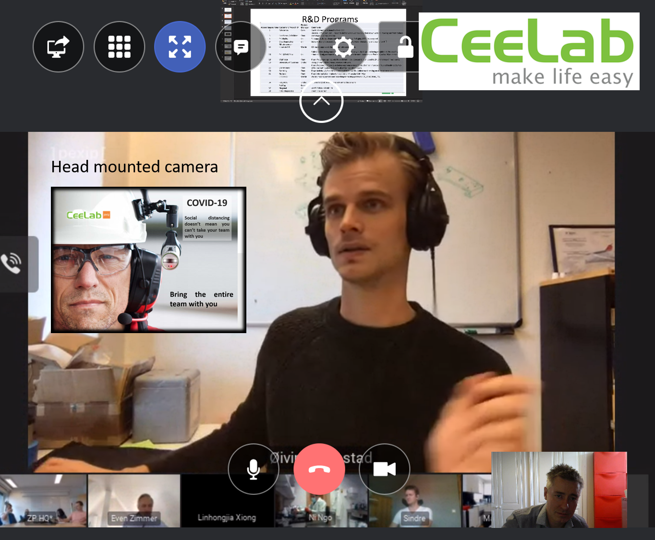Click the COVID-19 head mounted camera image

(148, 260)
